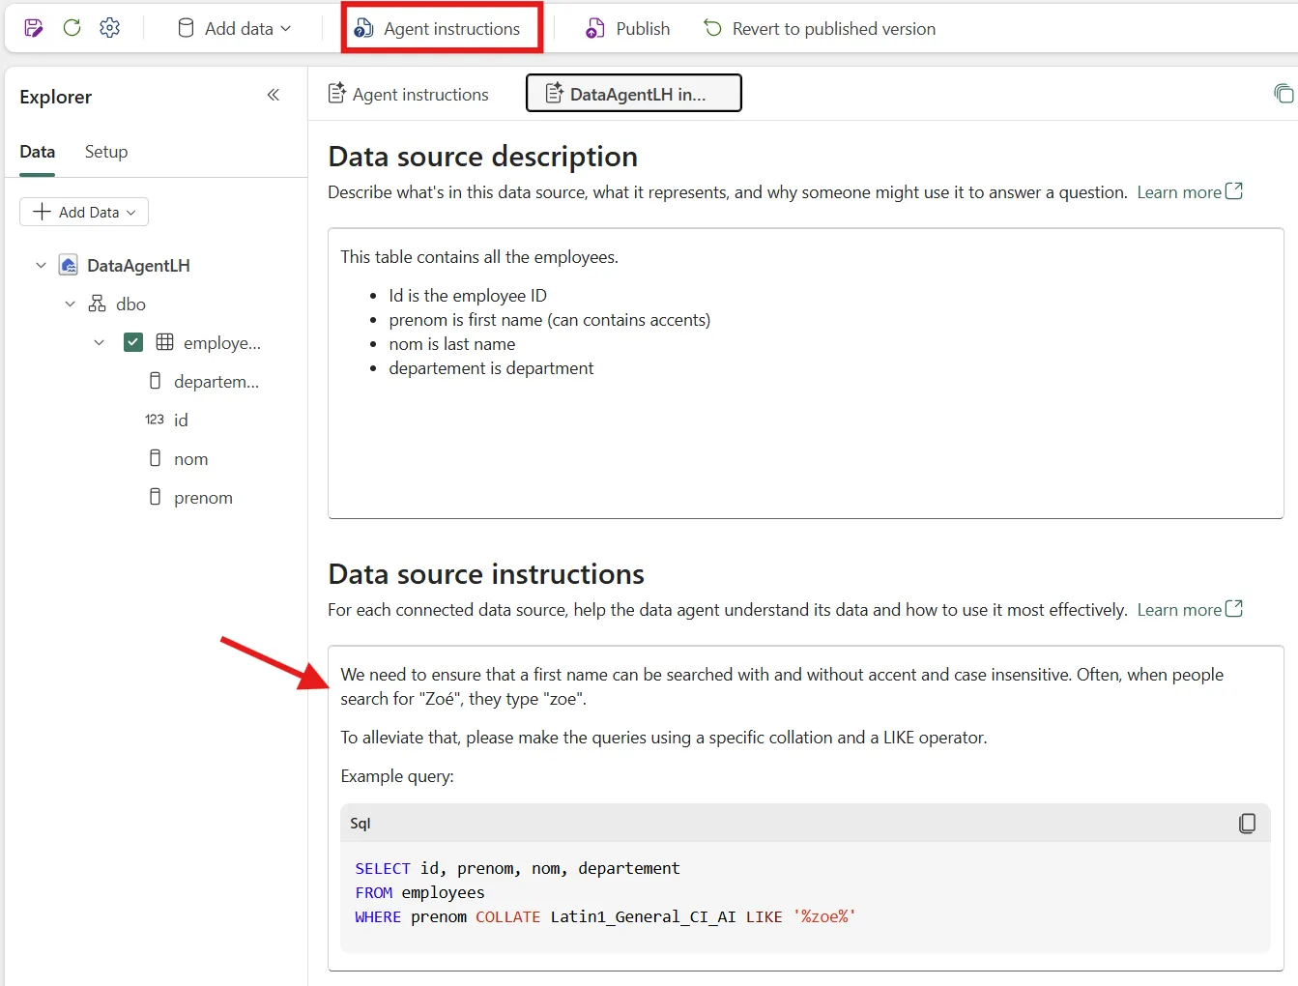Click the refresh icon in the toolbar
This screenshot has height=986, width=1298.
(72, 28)
